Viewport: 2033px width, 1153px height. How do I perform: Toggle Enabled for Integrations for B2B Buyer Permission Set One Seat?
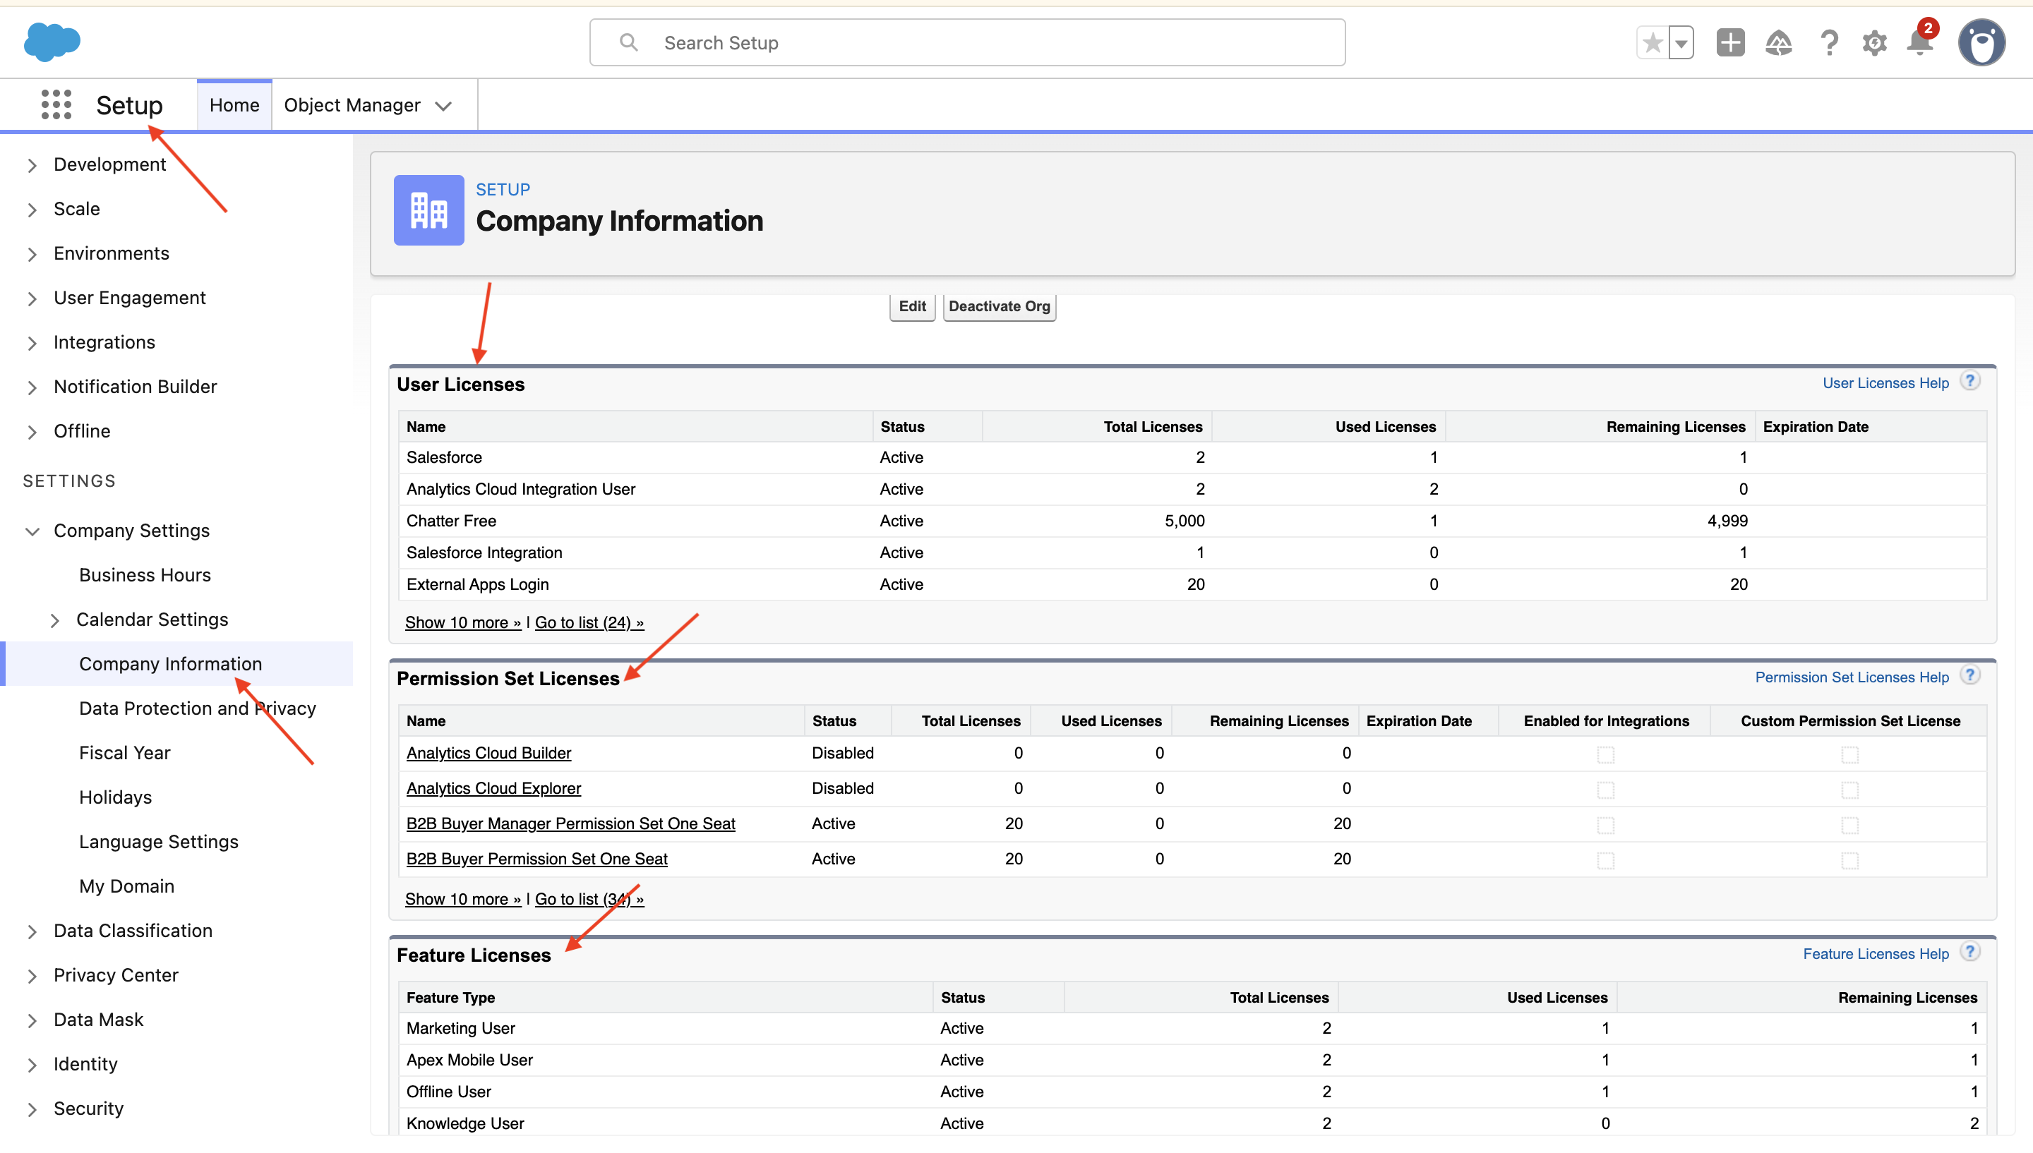click(1605, 860)
